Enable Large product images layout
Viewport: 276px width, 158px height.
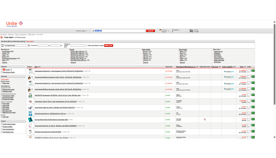(x=2, y=124)
